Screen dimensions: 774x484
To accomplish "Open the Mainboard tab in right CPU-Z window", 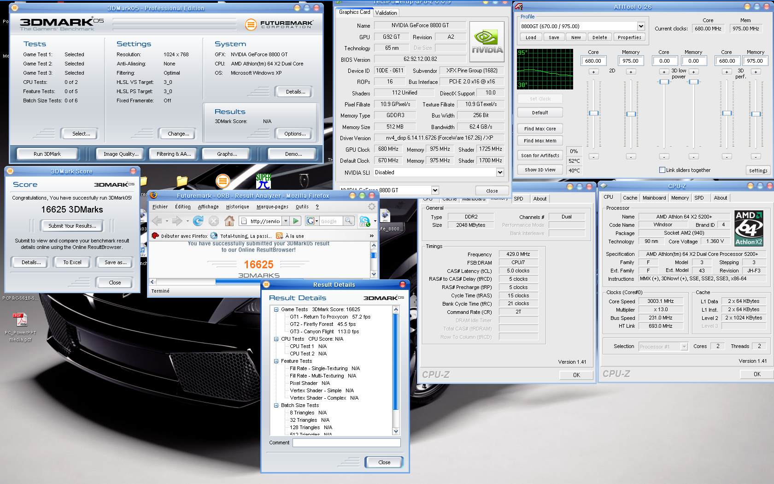I will click(654, 198).
